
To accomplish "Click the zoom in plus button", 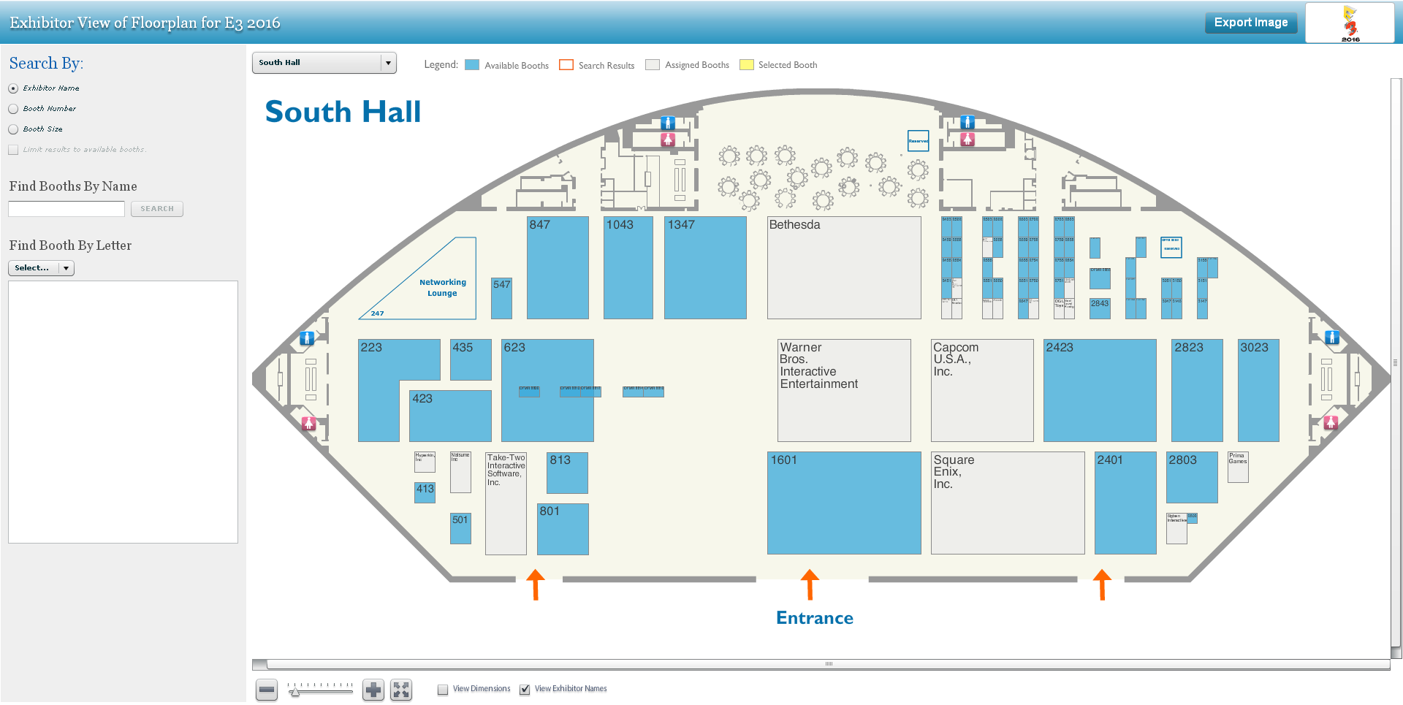I will pos(373,690).
